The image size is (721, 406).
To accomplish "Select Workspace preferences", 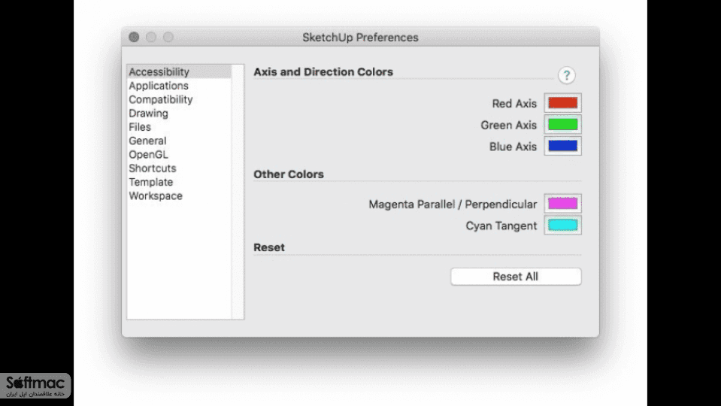I will pos(180,196).
